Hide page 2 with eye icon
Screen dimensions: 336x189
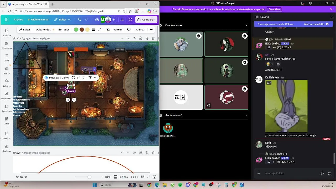(x=134, y=153)
